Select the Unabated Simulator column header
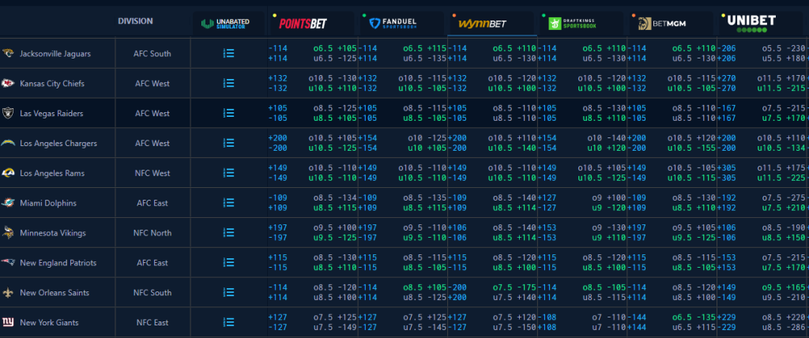Screen dimensions: 809x338 click(224, 24)
